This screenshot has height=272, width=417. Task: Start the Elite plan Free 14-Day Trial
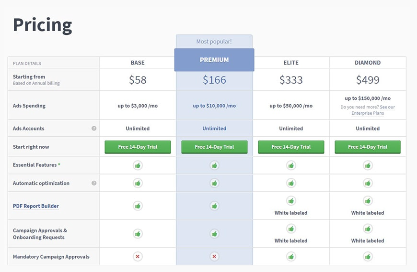[x=291, y=147]
